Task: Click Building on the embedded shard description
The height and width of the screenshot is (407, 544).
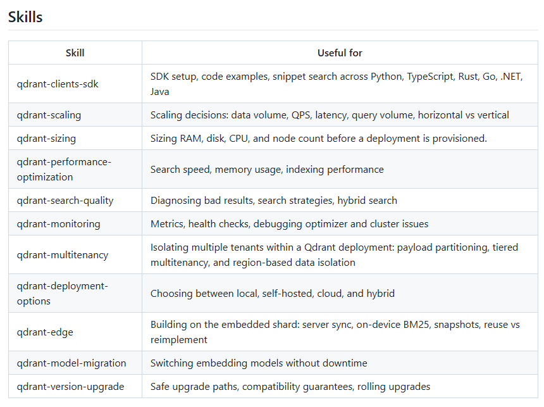Action: coord(340,332)
